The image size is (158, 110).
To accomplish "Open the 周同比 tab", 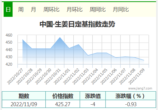I will [x=98, y=10].
